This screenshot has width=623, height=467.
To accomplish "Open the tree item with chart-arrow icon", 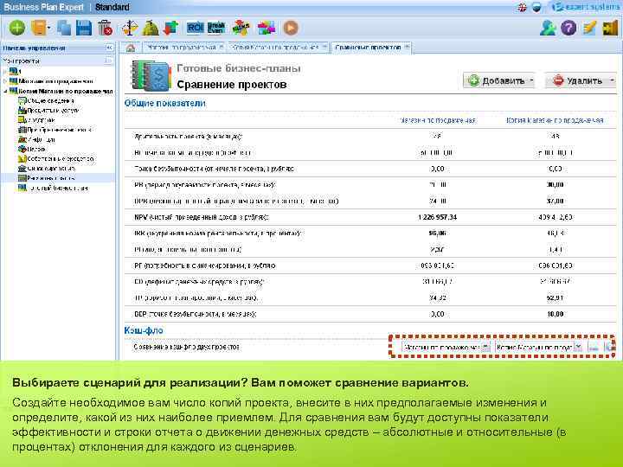I will pos(36,139).
